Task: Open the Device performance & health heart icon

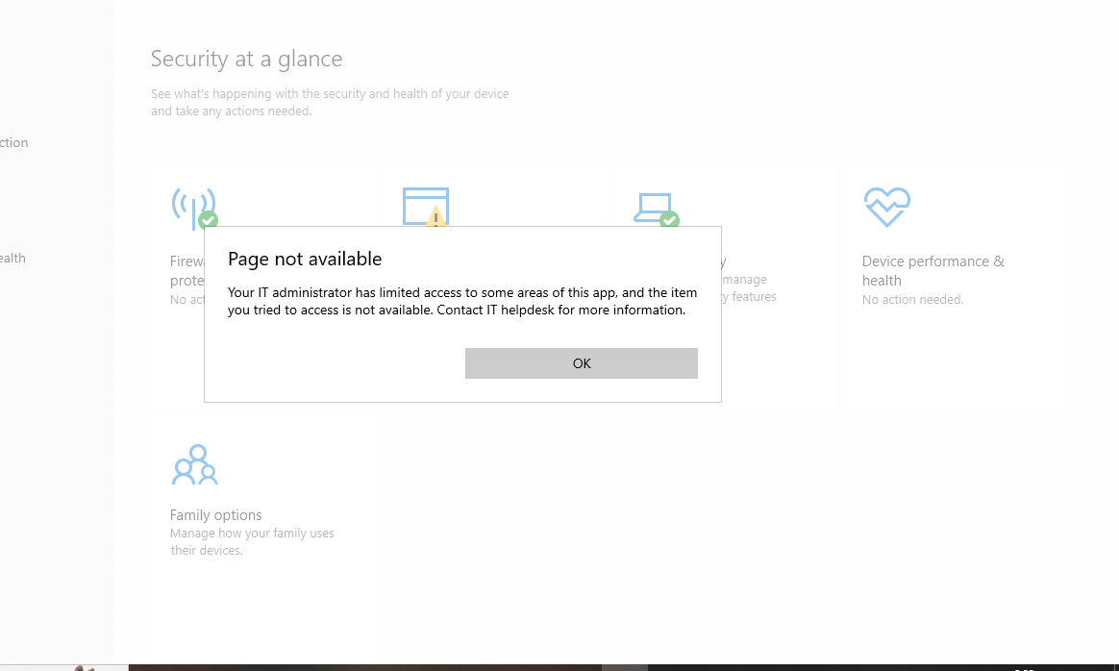Action: (886, 207)
